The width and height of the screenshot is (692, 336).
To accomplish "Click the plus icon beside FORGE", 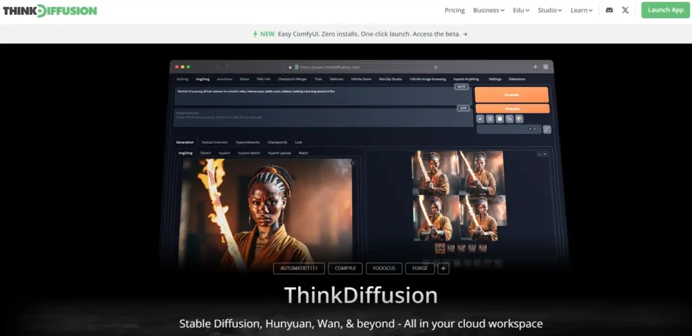I will coord(443,269).
